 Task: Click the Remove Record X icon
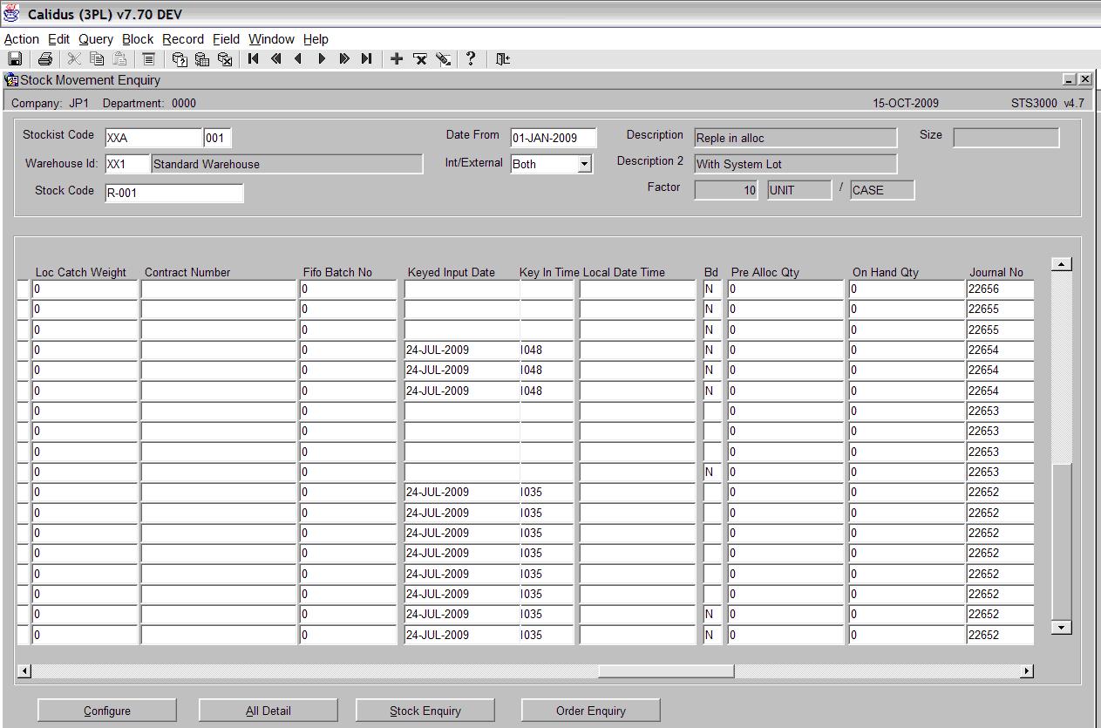point(420,59)
